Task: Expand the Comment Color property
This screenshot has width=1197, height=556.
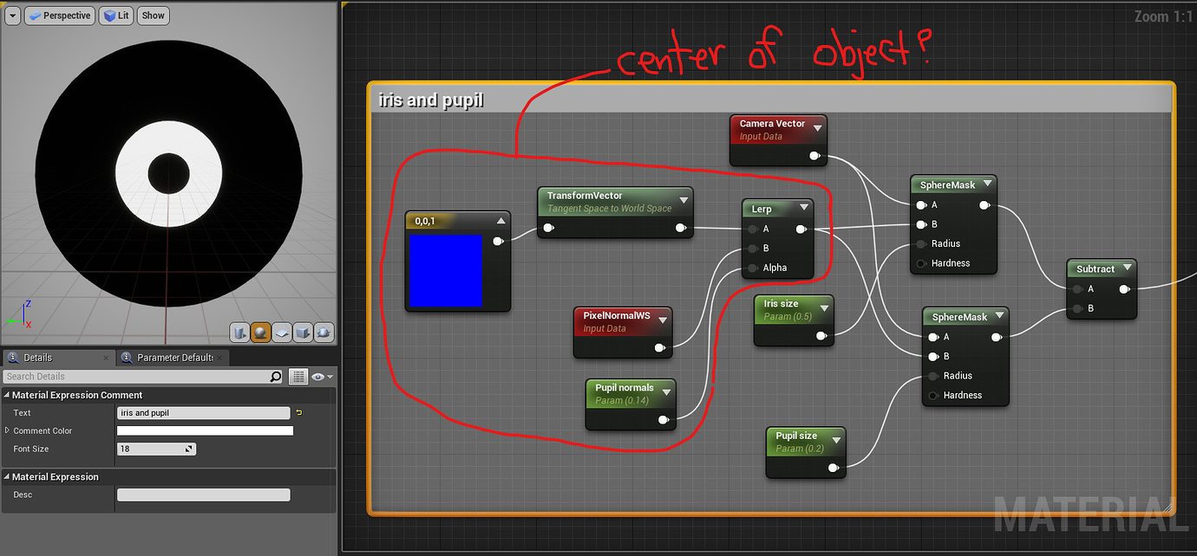Action: point(8,430)
